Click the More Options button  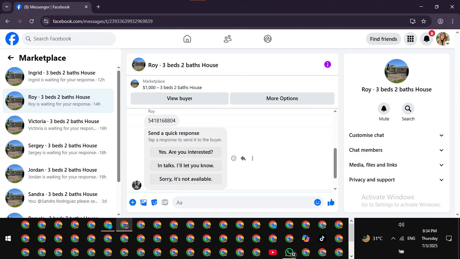coord(282,98)
